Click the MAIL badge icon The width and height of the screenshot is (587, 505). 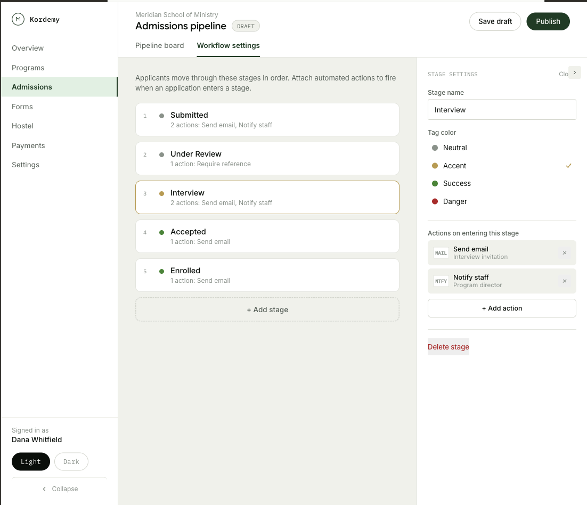point(441,253)
